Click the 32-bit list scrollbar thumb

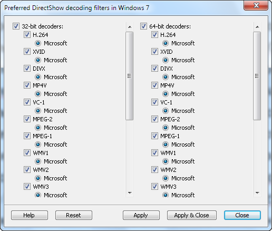(130, 76)
